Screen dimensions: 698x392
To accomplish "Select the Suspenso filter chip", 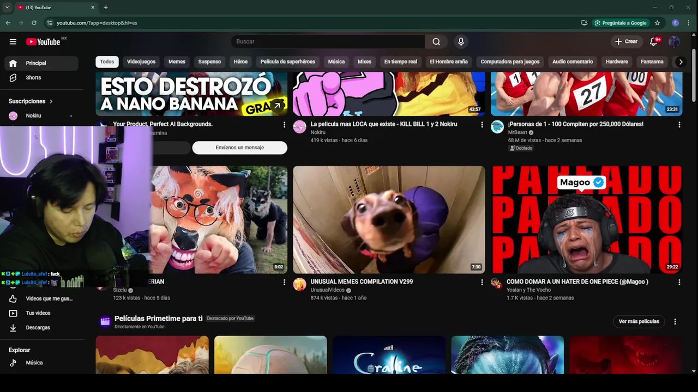I will pos(209,62).
